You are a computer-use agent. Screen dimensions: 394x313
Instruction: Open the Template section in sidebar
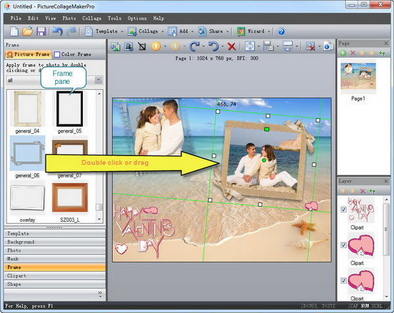pos(55,234)
